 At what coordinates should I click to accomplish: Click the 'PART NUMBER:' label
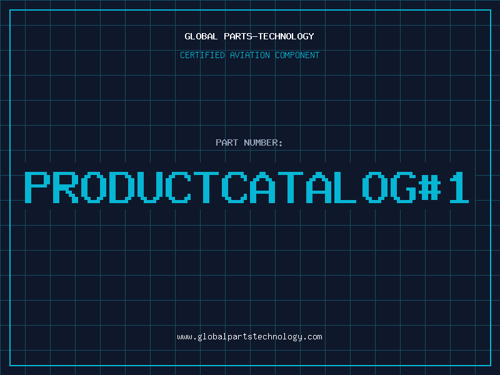coord(249,142)
